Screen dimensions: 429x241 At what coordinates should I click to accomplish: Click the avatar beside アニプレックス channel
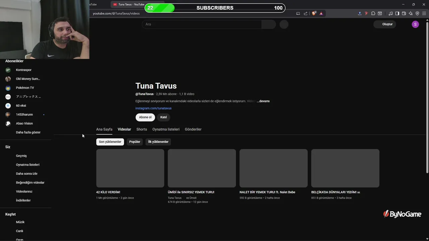tap(8, 97)
